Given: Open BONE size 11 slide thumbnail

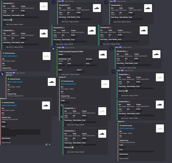Looking at the screenshot, I should [102, 111].
